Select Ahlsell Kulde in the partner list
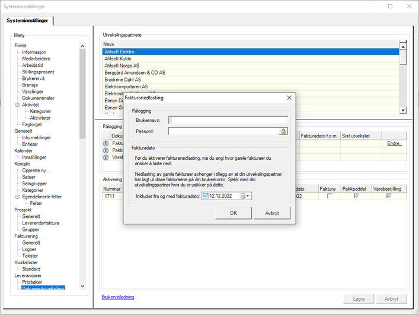Viewport: 419px width, 315px height. pos(251,59)
